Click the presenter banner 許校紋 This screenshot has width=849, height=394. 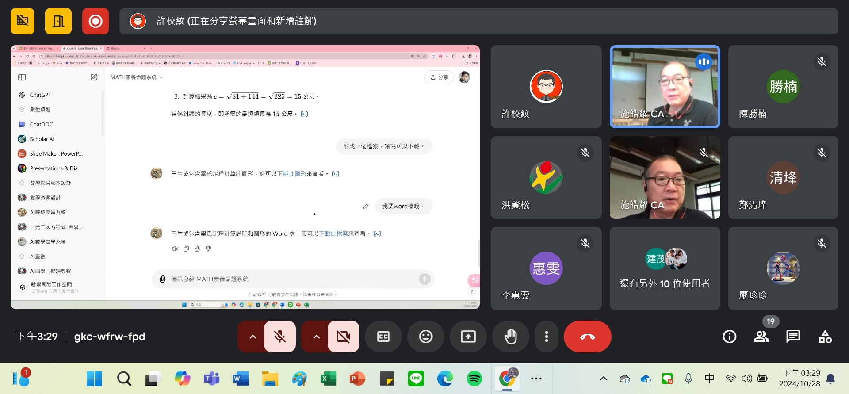click(x=478, y=21)
